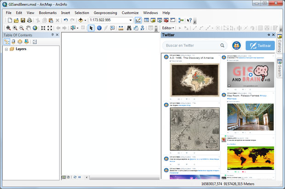Screen dimensions: 285x189
Task: Toggle List By Visibility view
Action: 20,42
